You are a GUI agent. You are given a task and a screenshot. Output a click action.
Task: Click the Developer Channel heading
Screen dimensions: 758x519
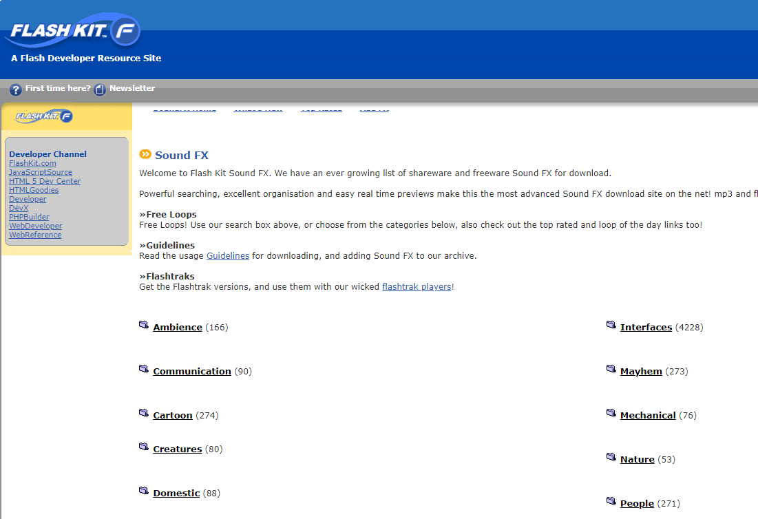[x=48, y=154]
